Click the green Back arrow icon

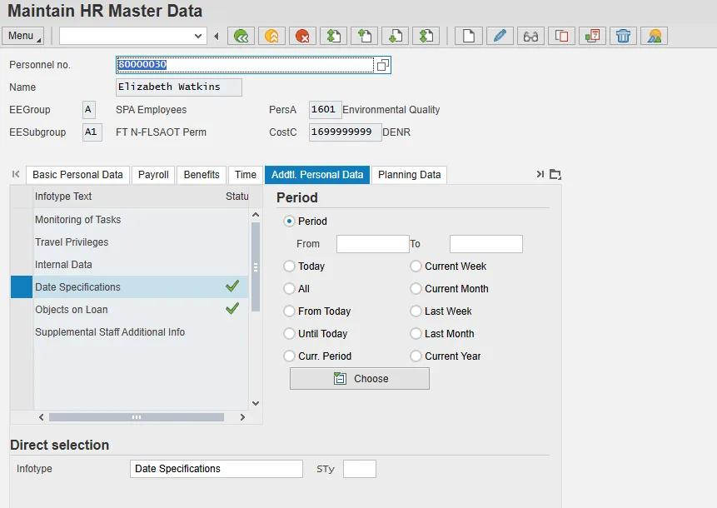tap(241, 36)
